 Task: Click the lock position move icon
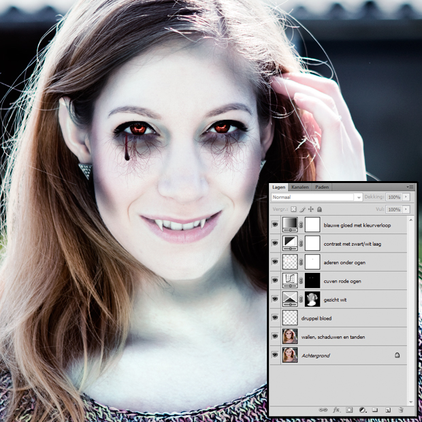coord(310,209)
